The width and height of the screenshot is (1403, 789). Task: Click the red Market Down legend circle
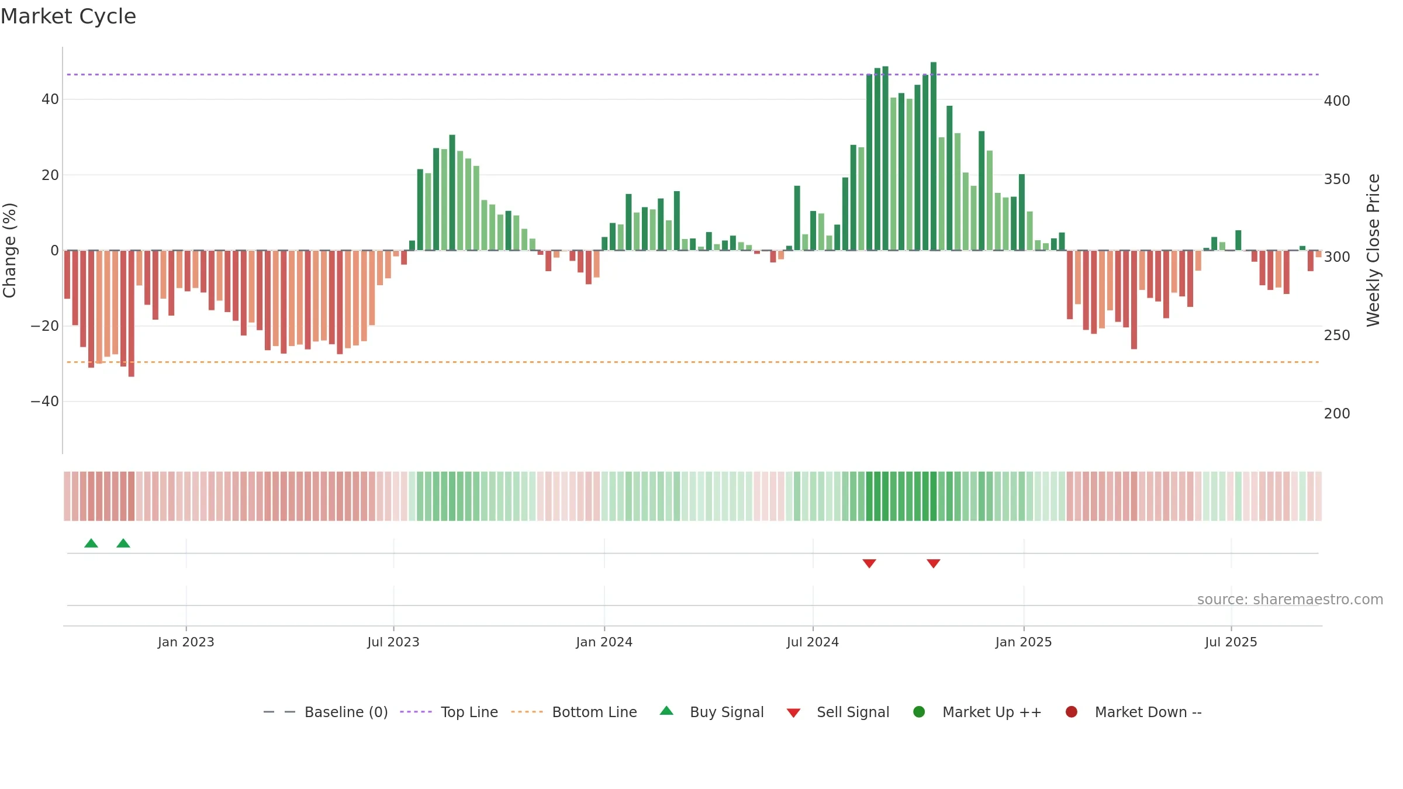1072,712
